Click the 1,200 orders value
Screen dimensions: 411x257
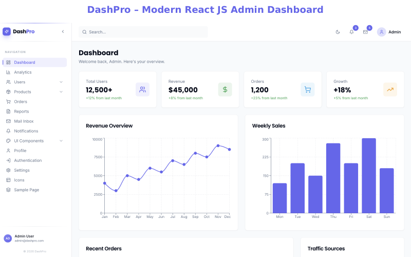(x=260, y=90)
